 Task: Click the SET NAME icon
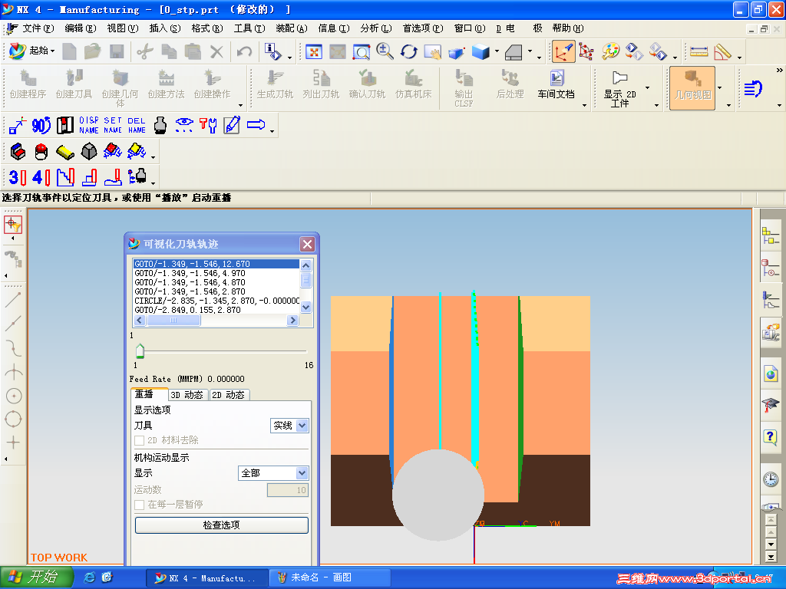[x=113, y=125]
